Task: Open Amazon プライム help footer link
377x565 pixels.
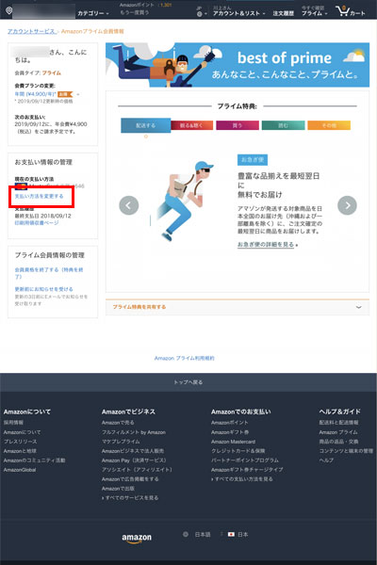Action: coord(338,432)
